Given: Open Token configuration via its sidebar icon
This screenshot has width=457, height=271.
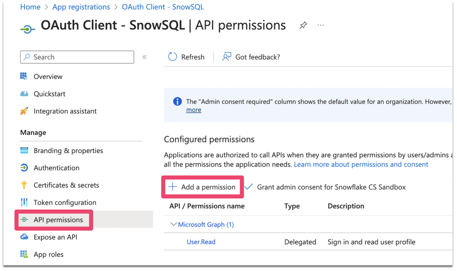Looking at the screenshot, I should pyautogui.click(x=24, y=202).
